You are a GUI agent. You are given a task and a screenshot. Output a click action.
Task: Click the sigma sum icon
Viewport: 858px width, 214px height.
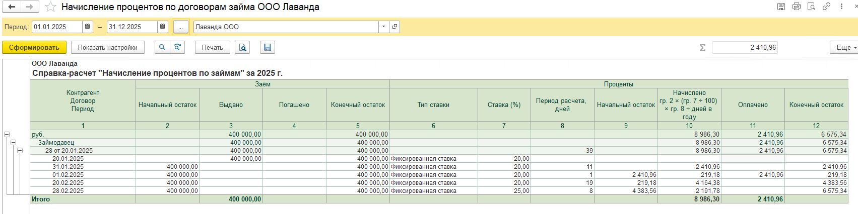point(702,48)
